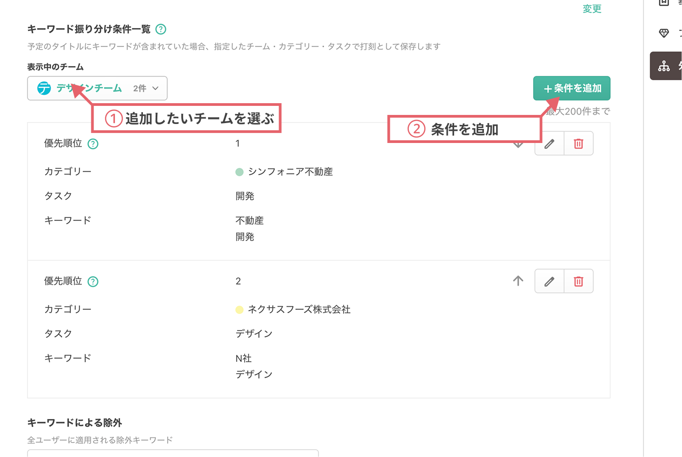The height and width of the screenshot is (457, 682).
Task: Select the diamond plan icon in the sidebar
Action: [x=664, y=33]
